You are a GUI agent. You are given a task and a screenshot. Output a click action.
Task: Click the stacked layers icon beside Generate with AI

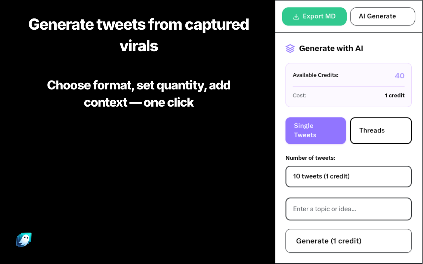point(290,49)
